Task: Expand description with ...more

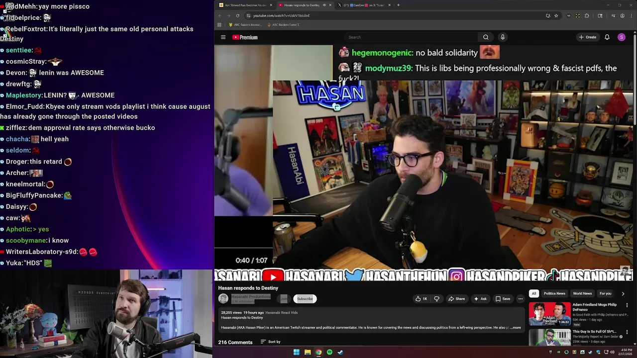Action: tap(516, 328)
